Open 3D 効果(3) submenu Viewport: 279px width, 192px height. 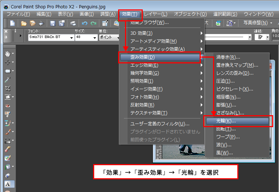162,33
